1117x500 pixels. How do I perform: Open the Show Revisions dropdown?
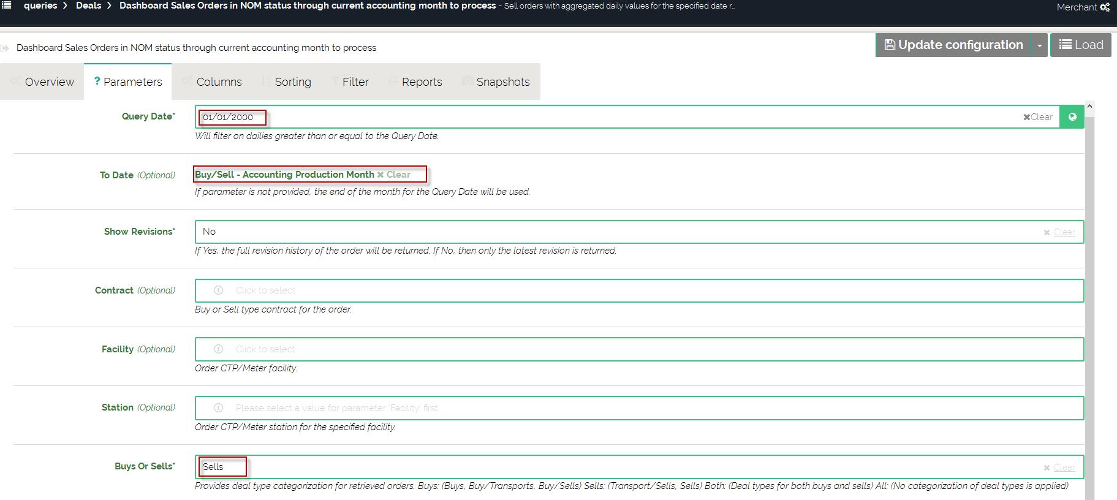(613, 232)
